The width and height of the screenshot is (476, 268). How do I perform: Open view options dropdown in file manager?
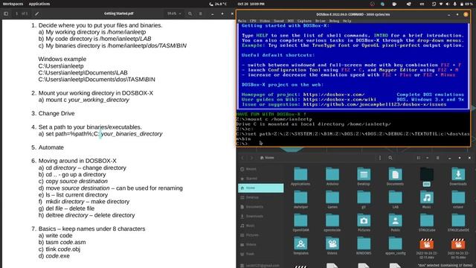tap(428, 158)
